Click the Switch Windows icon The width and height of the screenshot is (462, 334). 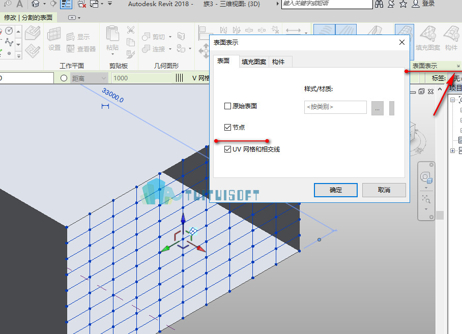(x=94, y=4)
